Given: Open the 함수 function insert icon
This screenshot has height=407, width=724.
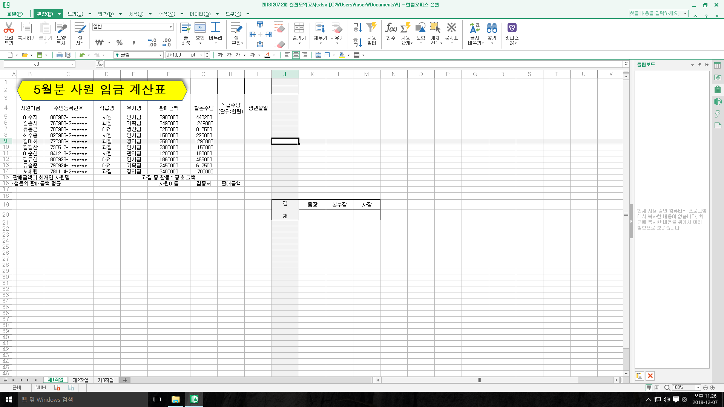Looking at the screenshot, I should coord(391,28).
